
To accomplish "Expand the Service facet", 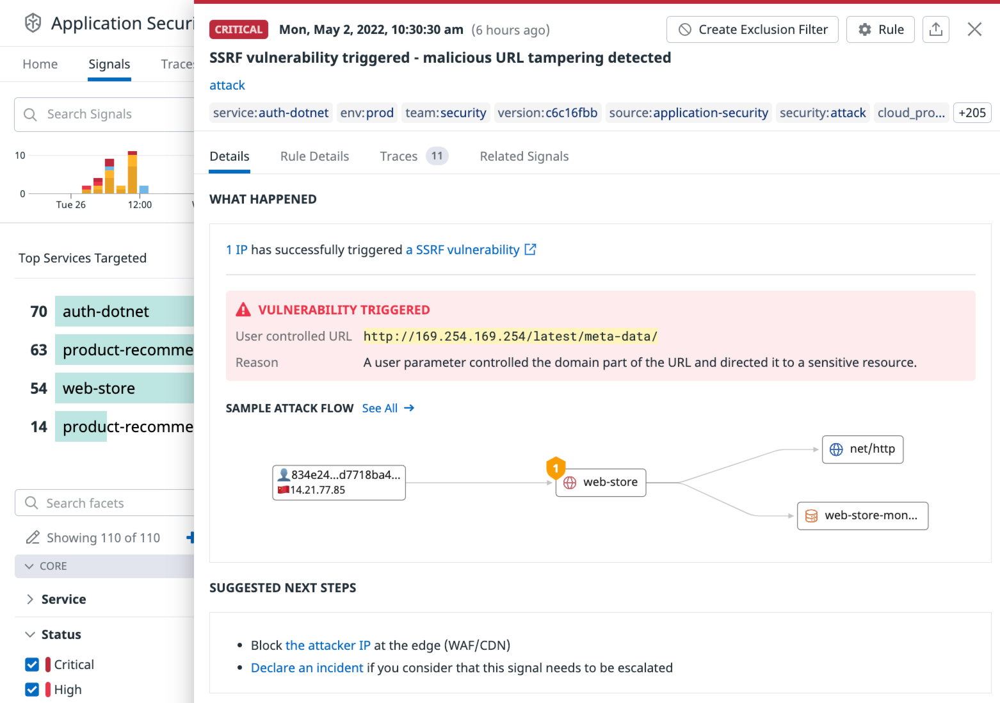I will [x=30, y=599].
